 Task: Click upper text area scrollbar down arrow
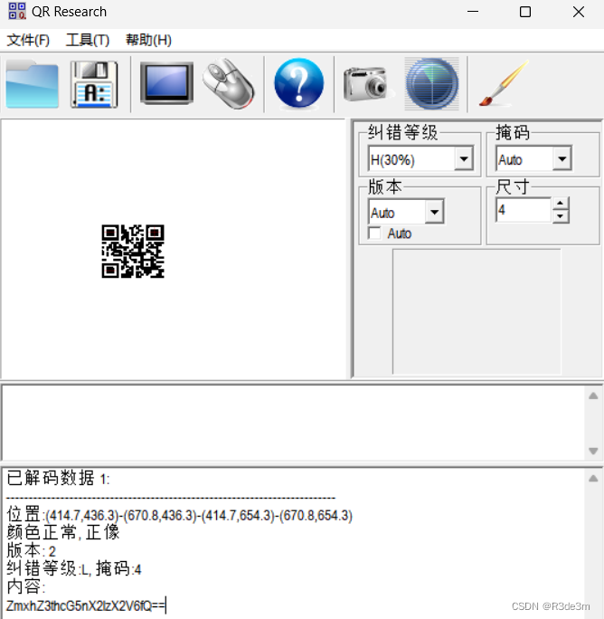click(x=593, y=451)
